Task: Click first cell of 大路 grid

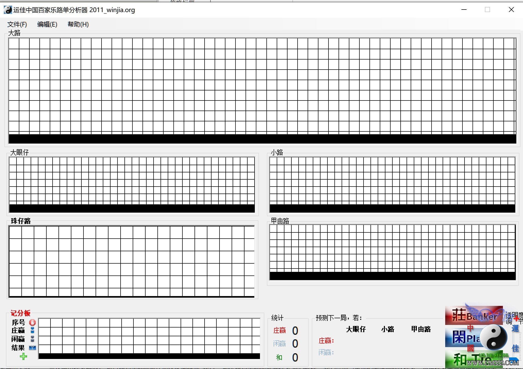Action: click(x=14, y=44)
